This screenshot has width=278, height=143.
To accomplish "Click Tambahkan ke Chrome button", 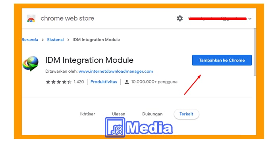I will [x=222, y=60].
